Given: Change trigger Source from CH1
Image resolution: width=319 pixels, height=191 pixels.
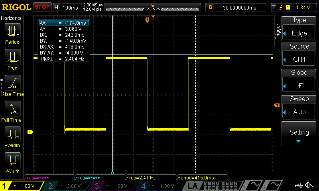Looking at the screenshot, I should [x=299, y=54].
